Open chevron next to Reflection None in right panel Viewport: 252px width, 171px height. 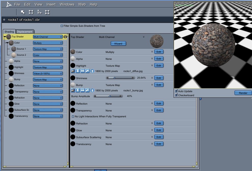pos(152,103)
